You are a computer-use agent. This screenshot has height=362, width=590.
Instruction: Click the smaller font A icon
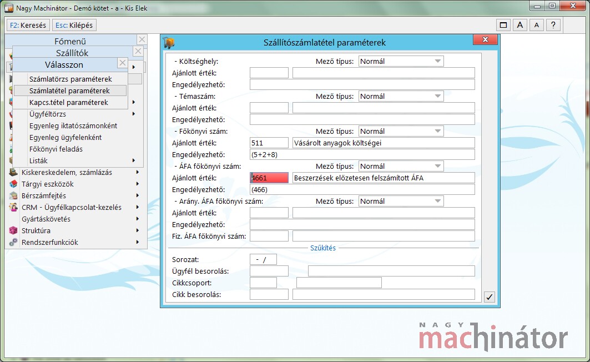coord(537,25)
